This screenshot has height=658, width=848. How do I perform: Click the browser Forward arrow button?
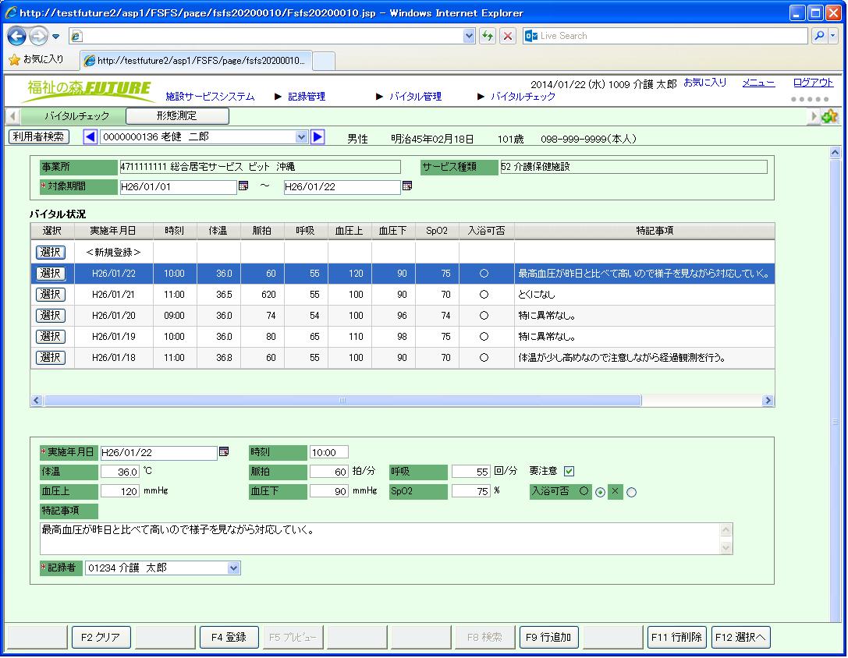click(38, 36)
